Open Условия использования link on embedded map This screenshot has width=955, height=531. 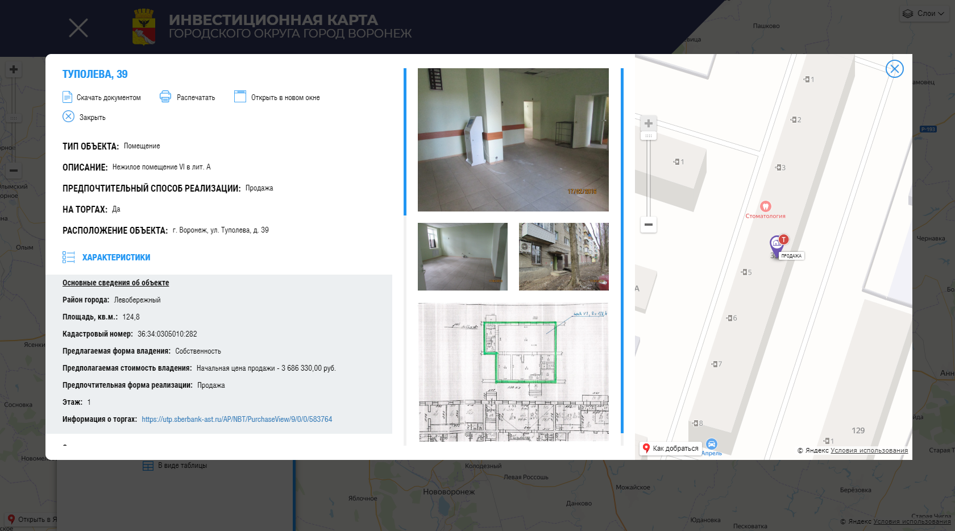(869, 451)
